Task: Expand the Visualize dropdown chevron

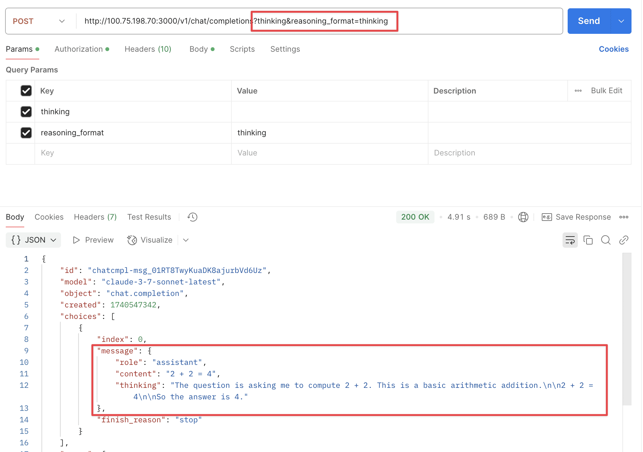Action: tap(186, 240)
